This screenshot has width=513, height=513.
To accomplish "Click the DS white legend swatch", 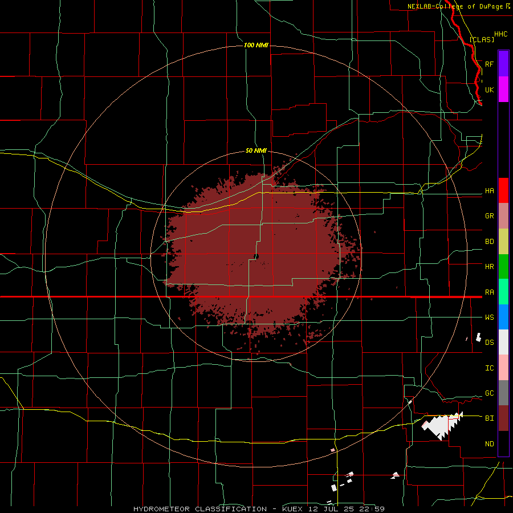I will click(503, 342).
